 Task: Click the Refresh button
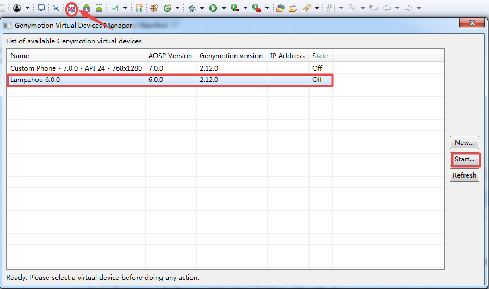(x=465, y=175)
